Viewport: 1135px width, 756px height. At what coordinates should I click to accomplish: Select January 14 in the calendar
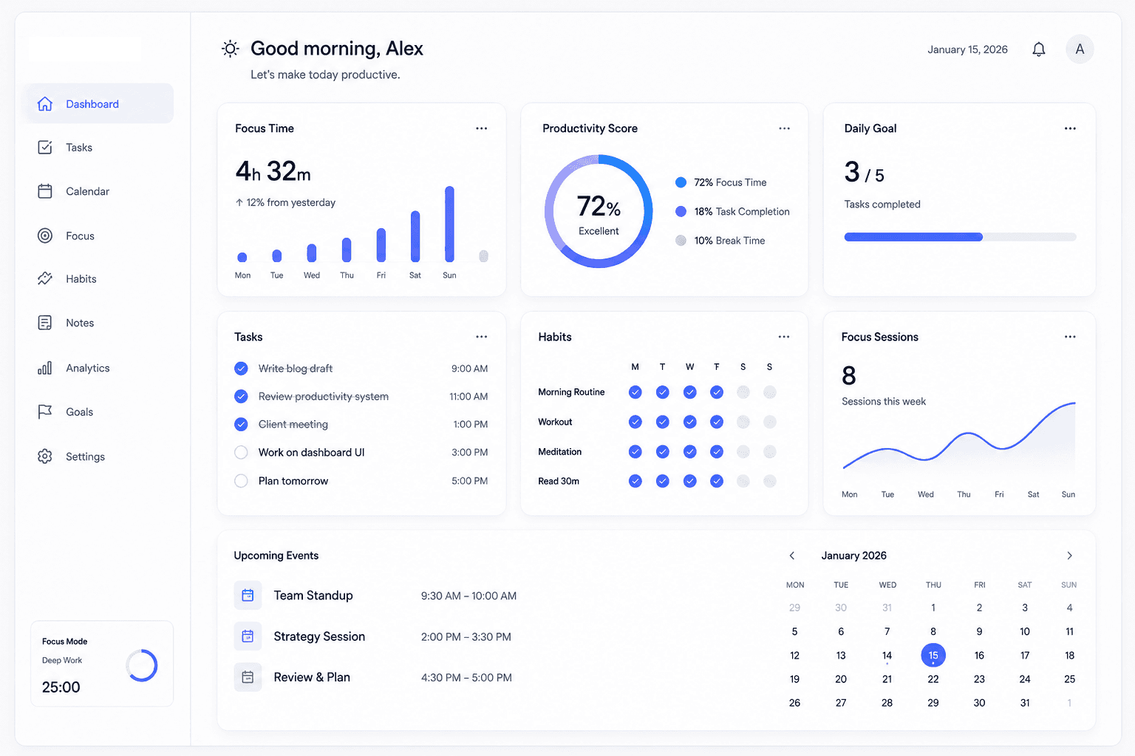point(887,656)
